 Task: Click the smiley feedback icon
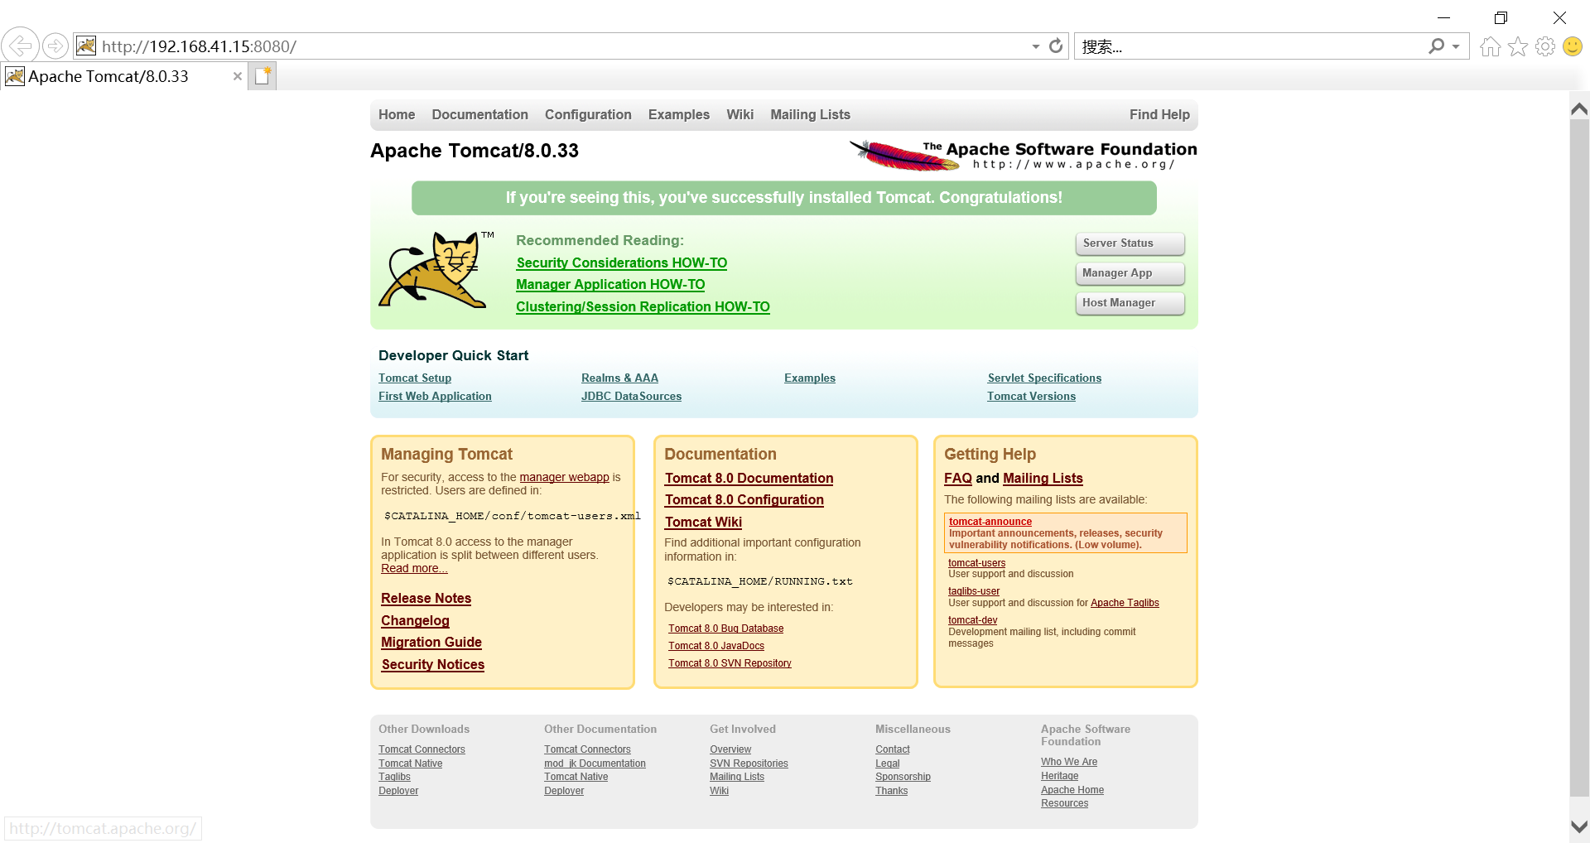(x=1573, y=46)
